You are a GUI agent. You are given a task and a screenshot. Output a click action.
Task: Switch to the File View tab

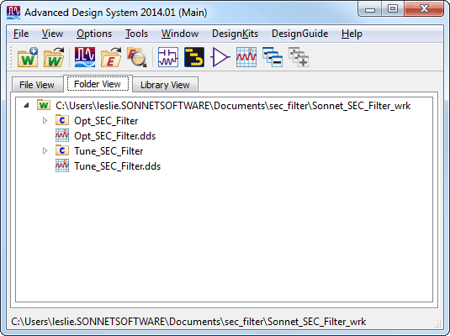(x=37, y=85)
